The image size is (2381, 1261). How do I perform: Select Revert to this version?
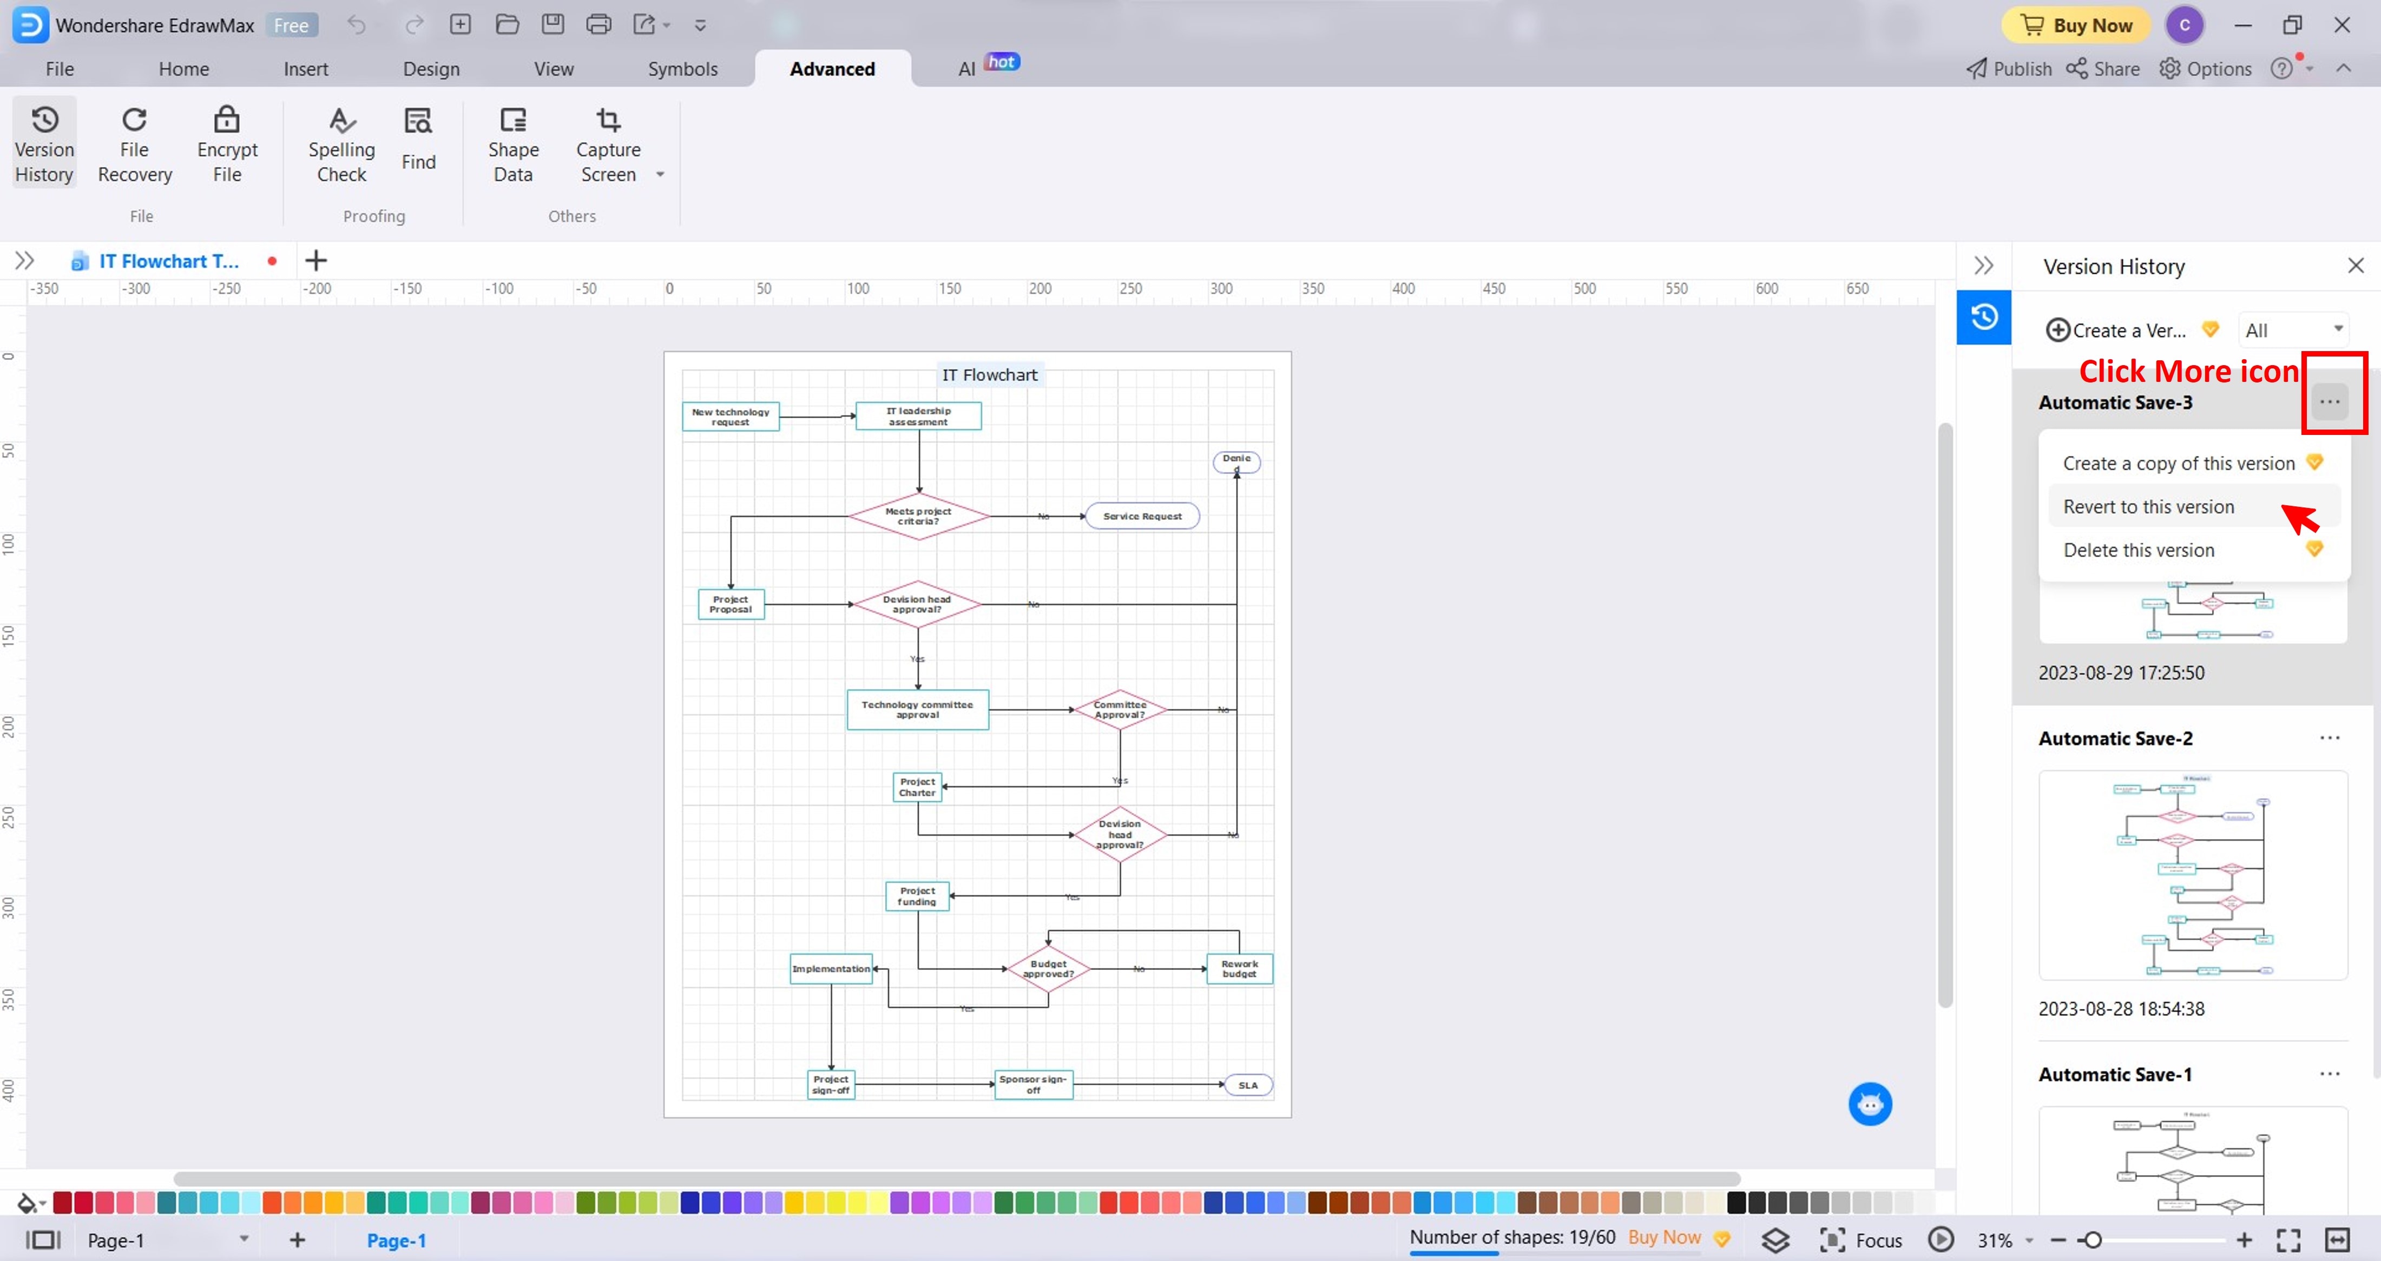[x=2148, y=506]
